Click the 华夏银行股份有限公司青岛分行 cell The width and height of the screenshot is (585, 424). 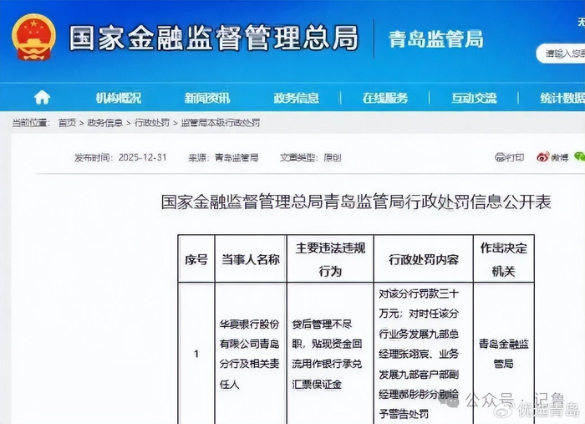(250, 354)
